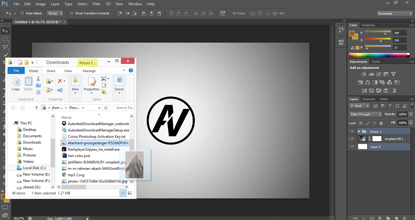Viewport: 415px width, 220px height.
Task: Open the Pass Through blend mode dropdown
Action: click(x=365, y=114)
